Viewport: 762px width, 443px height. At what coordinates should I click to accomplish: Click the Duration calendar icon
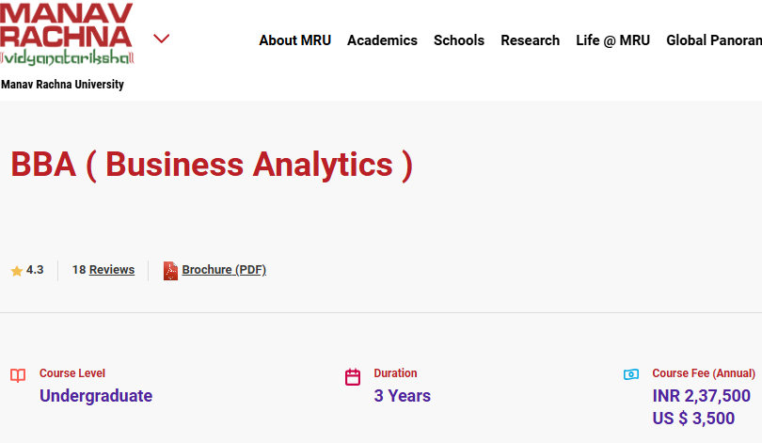pos(353,378)
